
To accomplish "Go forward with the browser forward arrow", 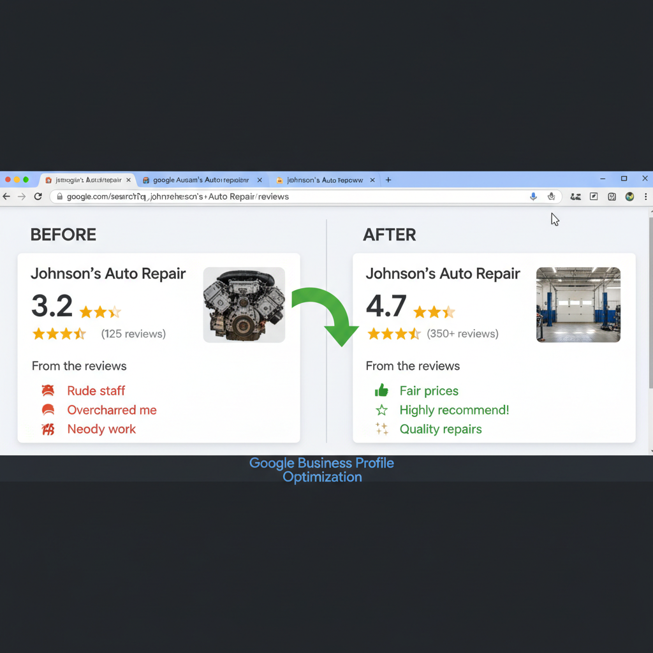I will 22,196.
